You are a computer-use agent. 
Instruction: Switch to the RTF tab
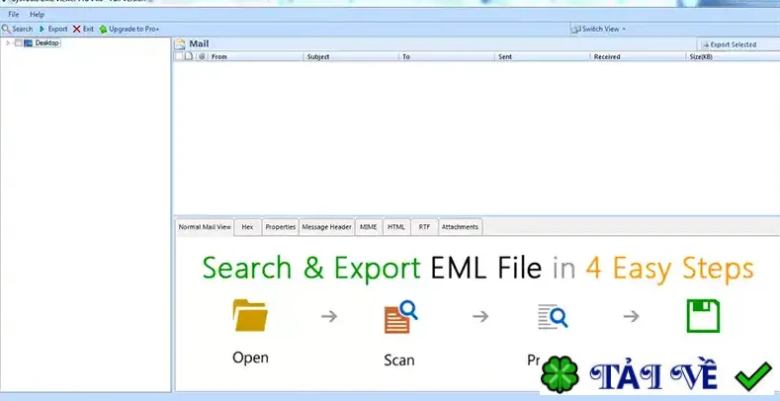pos(424,227)
